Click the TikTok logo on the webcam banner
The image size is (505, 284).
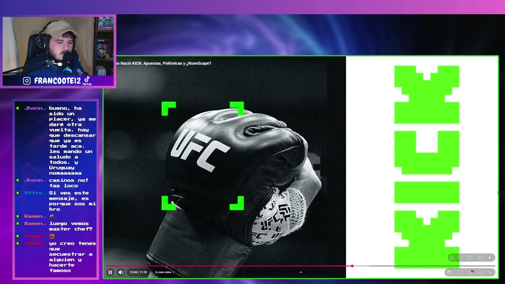click(x=87, y=80)
